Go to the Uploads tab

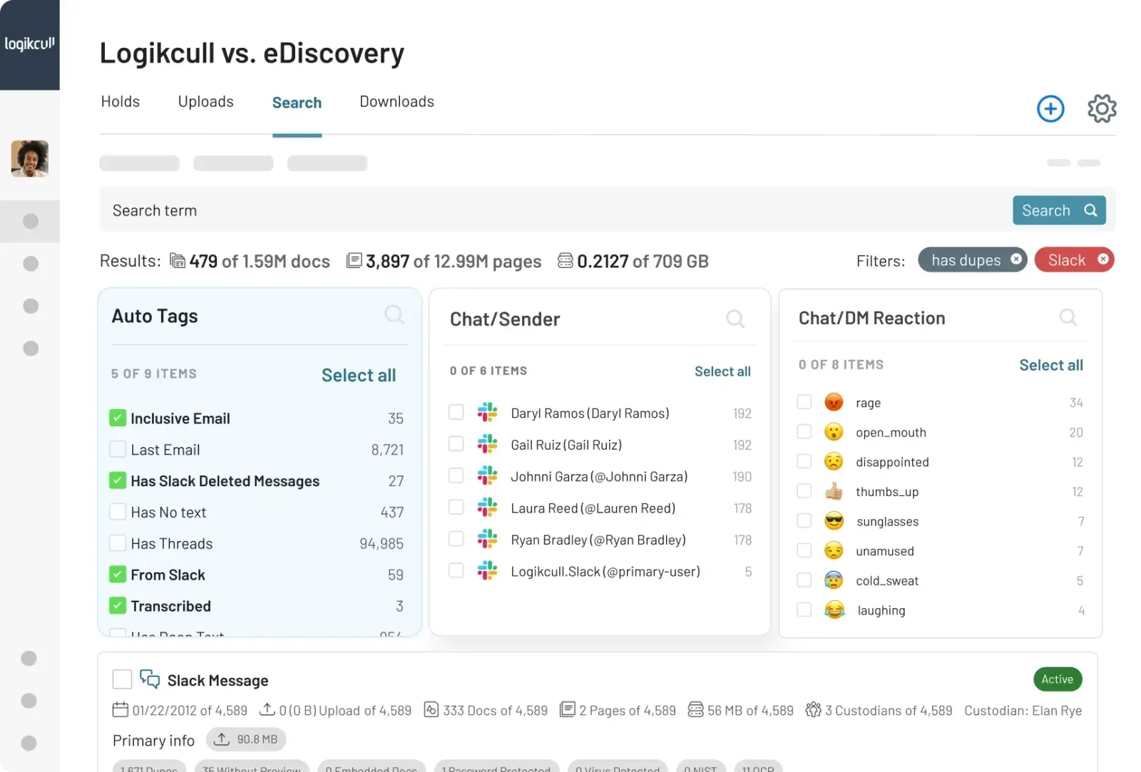click(x=205, y=102)
